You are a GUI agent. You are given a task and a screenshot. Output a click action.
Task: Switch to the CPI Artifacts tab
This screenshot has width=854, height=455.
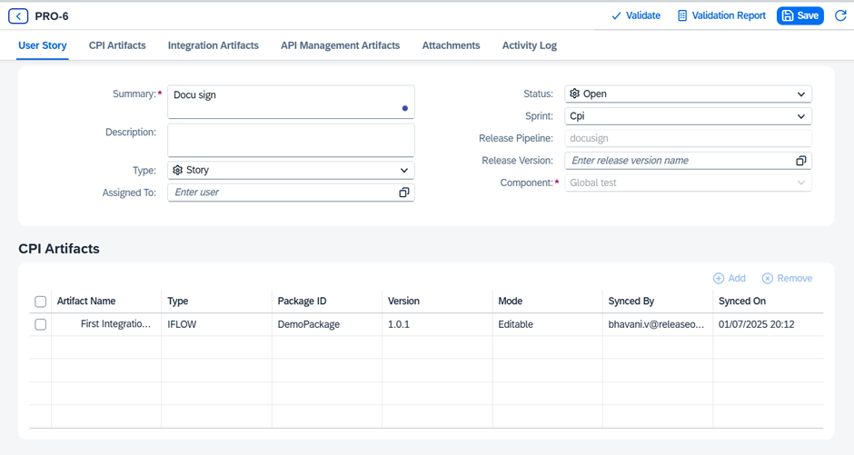(x=117, y=45)
